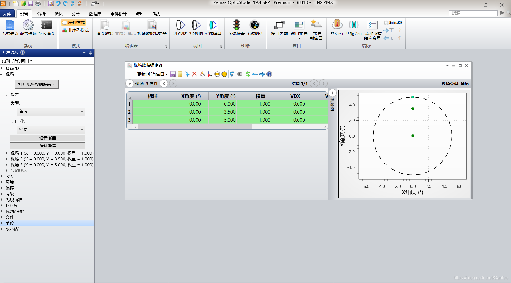
Task: Open the 镜头数据 (Lens Data) editor
Action: pos(105,28)
